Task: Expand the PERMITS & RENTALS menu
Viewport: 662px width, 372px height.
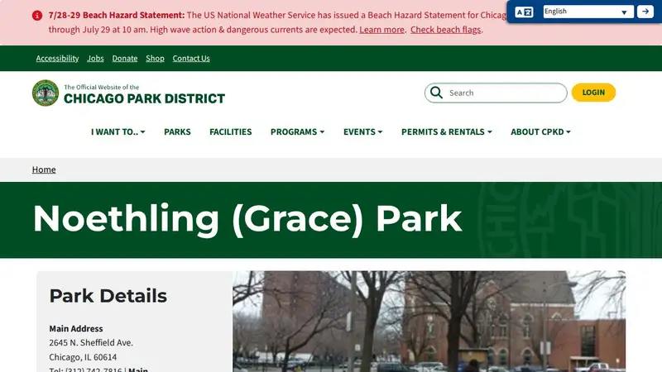Action: point(447,131)
